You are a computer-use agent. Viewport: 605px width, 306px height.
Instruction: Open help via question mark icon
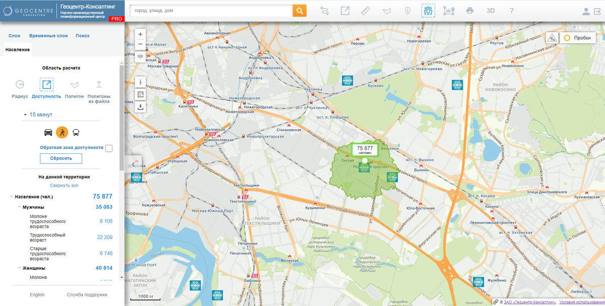(x=511, y=11)
